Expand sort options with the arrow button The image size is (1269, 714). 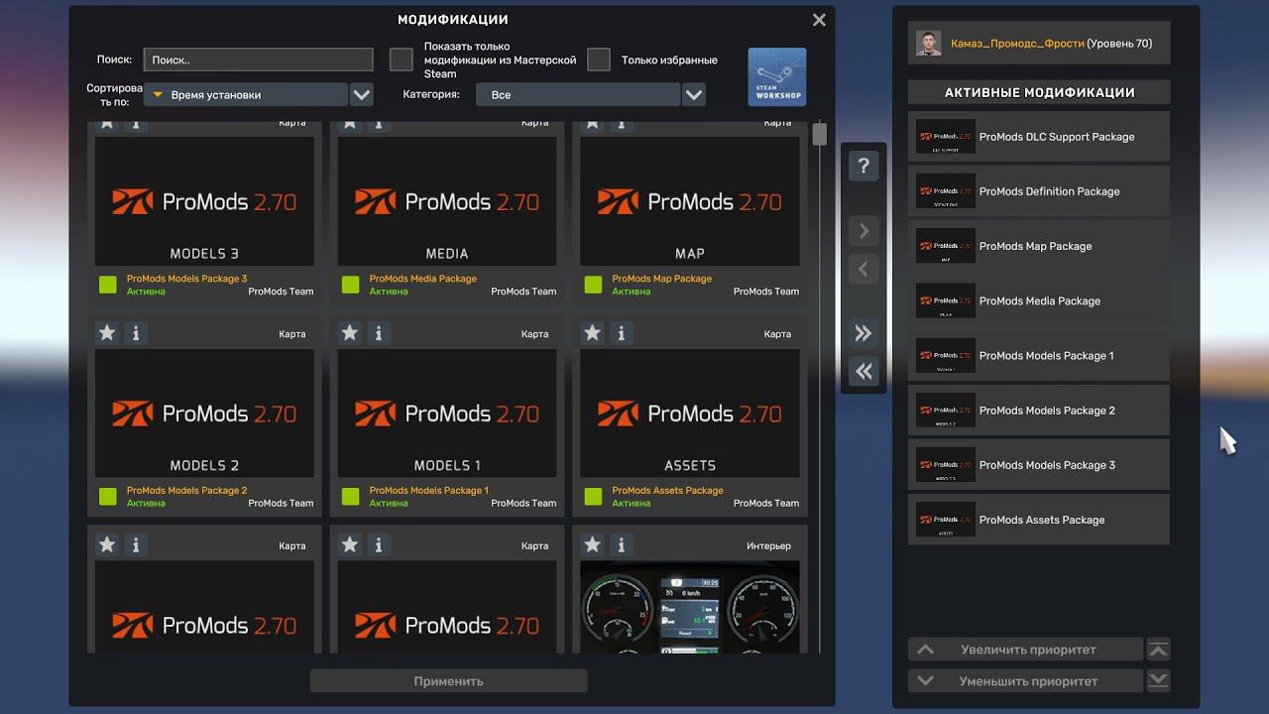(x=362, y=95)
